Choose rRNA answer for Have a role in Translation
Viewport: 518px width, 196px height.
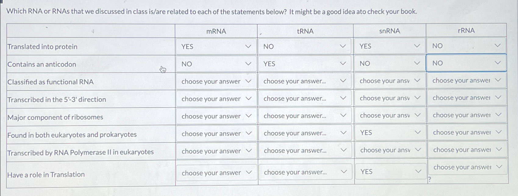(467, 167)
